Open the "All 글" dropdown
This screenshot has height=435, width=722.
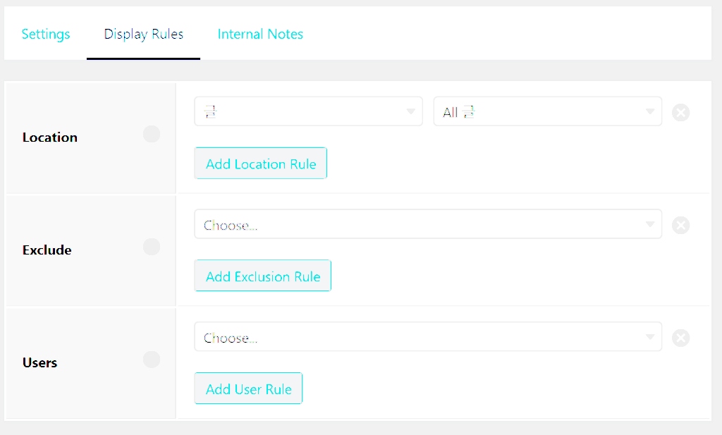(547, 111)
